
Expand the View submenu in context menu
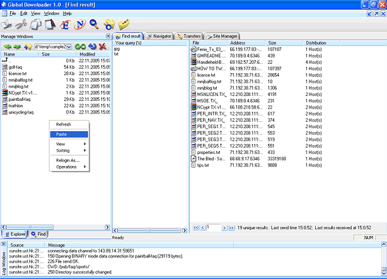tap(69, 144)
